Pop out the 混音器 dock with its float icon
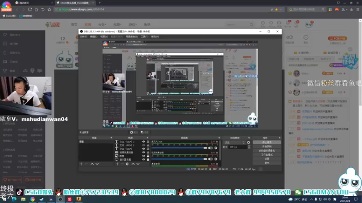This screenshot has height=203, width=362. coord(219,138)
